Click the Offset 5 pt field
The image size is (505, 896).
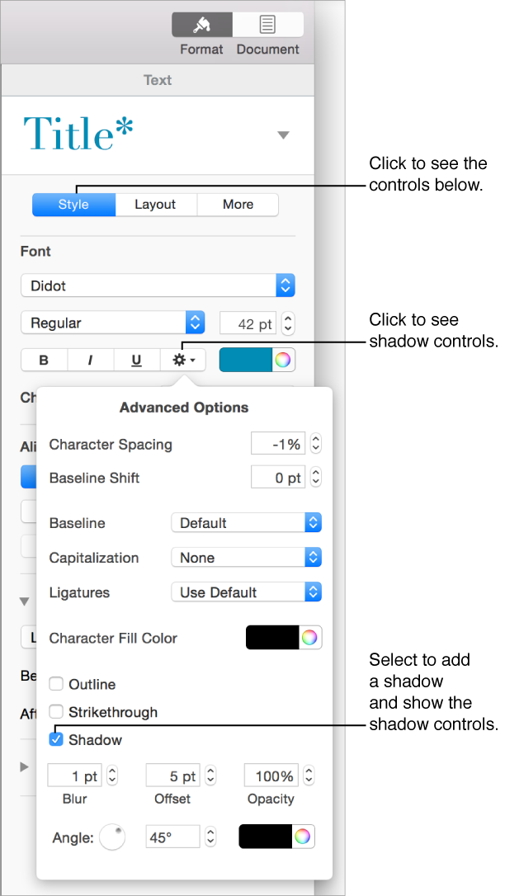[x=173, y=776]
